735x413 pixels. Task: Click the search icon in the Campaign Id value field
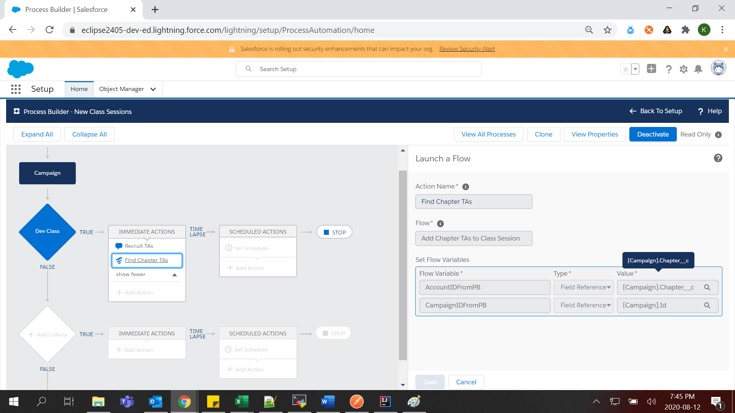pos(707,306)
